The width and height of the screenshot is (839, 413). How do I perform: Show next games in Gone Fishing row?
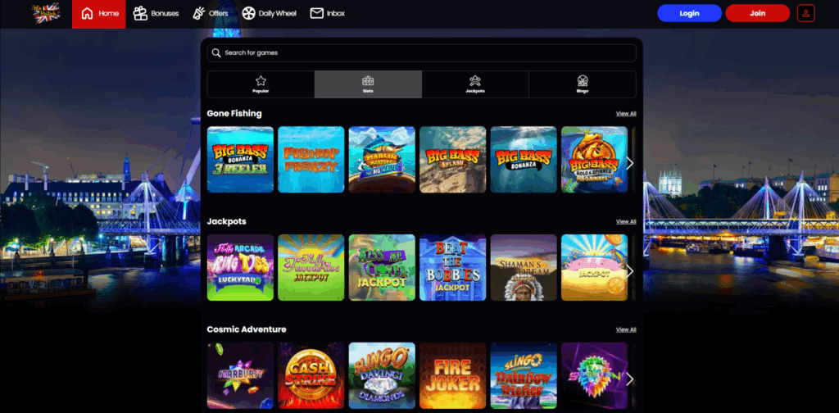click(630, 163)
